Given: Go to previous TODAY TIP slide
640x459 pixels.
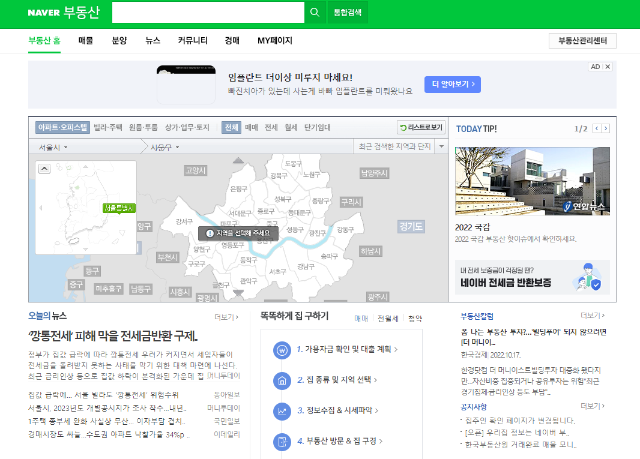Looking at the screenshot, I should (597, 128).
